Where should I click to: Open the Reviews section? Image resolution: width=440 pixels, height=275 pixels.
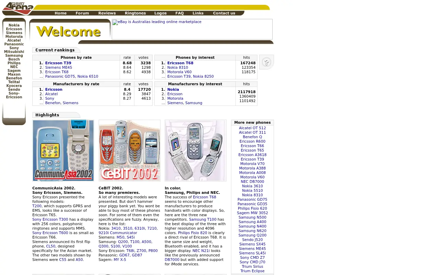[x=107, y=13]
